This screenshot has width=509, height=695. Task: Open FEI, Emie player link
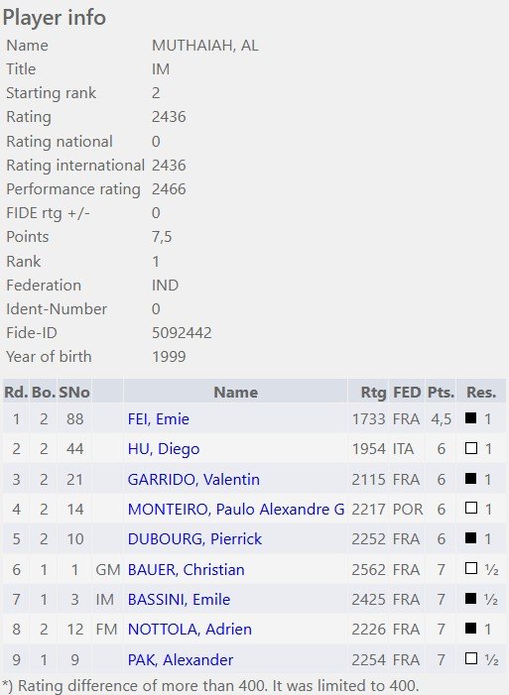pyautogui.click(x=159, y=418)
